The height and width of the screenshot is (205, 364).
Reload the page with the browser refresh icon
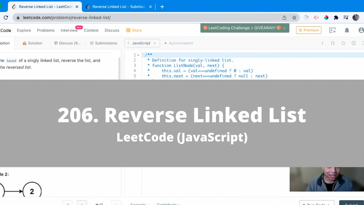6,18
